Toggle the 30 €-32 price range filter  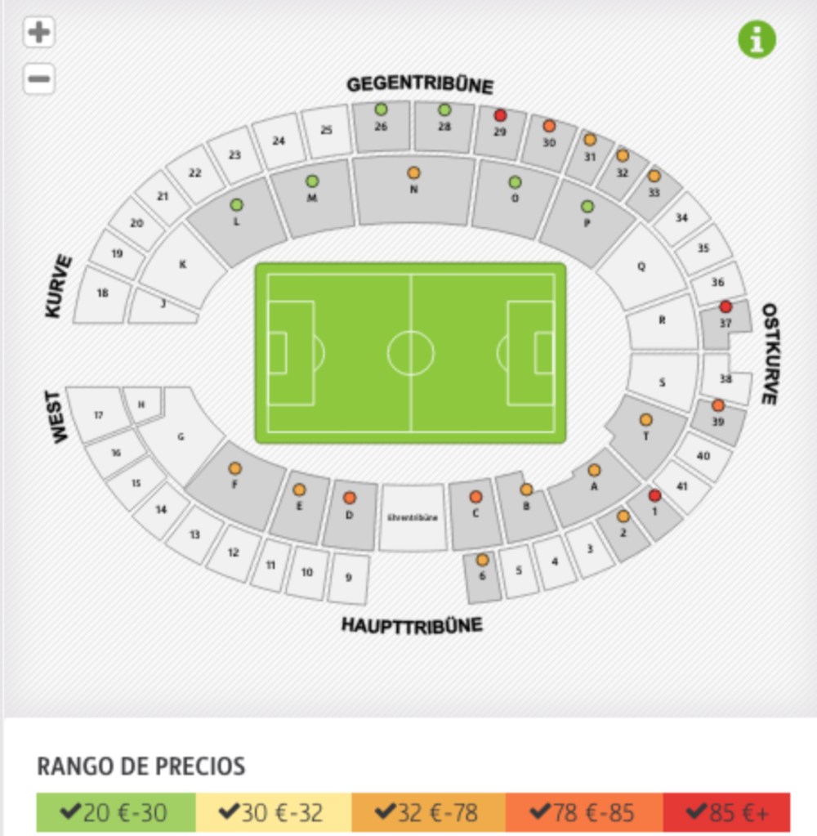(273, 813)
